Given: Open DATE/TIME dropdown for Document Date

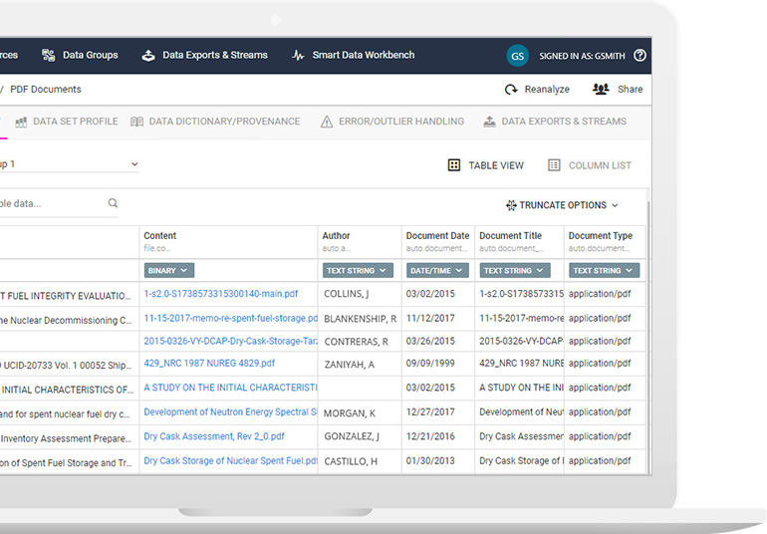Looking at the screenshot, I should click(x=437, y=271).
